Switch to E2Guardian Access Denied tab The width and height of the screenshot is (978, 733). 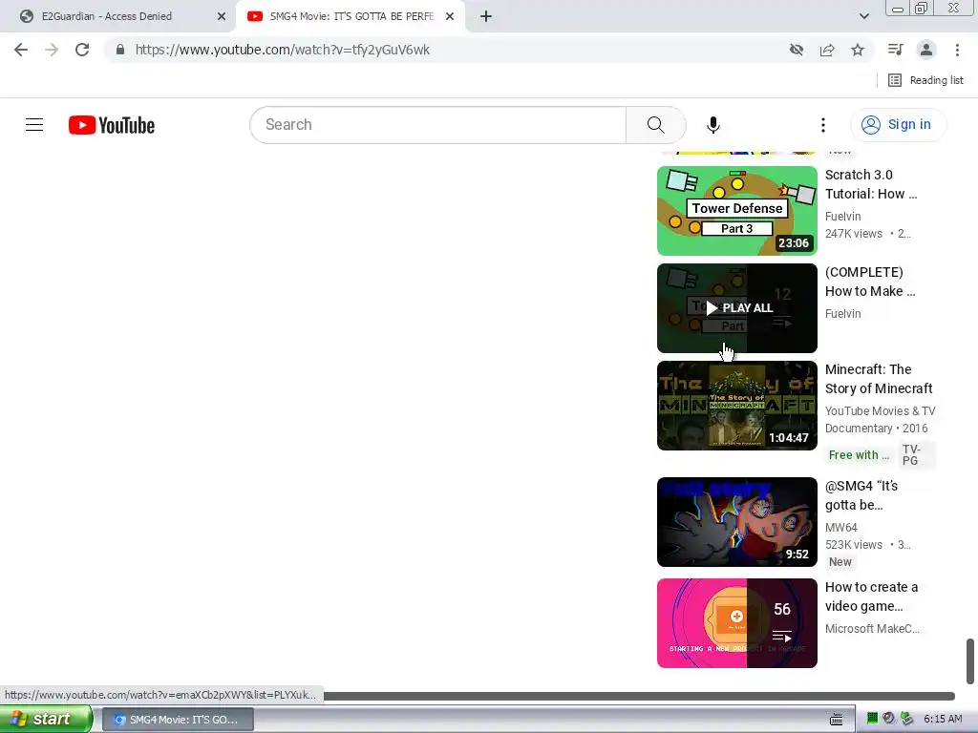(x=107, y=16)
